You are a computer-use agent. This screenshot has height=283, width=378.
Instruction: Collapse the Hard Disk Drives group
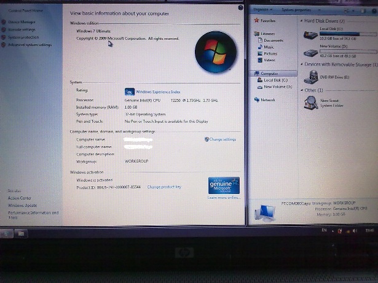[x=301, y=21]
